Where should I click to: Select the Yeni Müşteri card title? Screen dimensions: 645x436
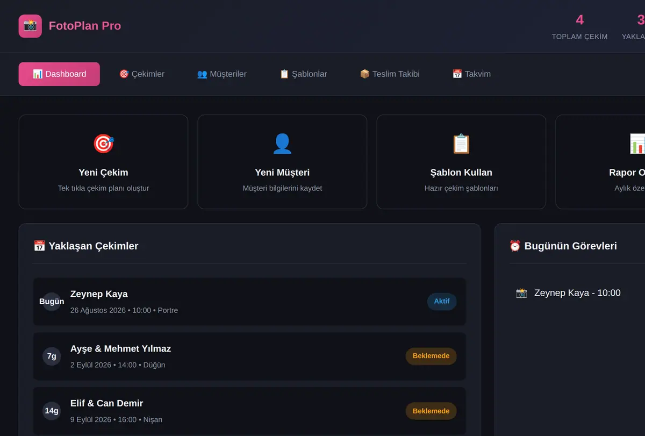[282, 173]
